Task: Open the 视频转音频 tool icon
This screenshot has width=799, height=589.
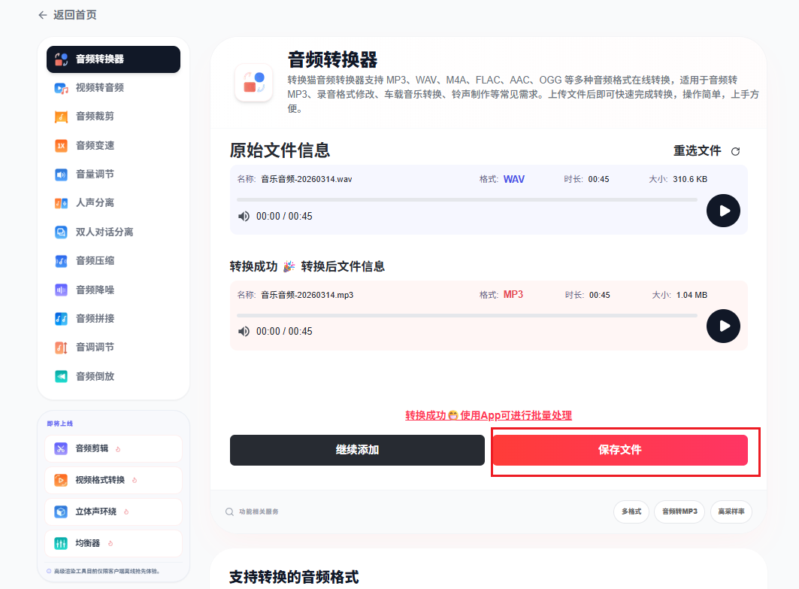Action: click(x=61, y=88)
